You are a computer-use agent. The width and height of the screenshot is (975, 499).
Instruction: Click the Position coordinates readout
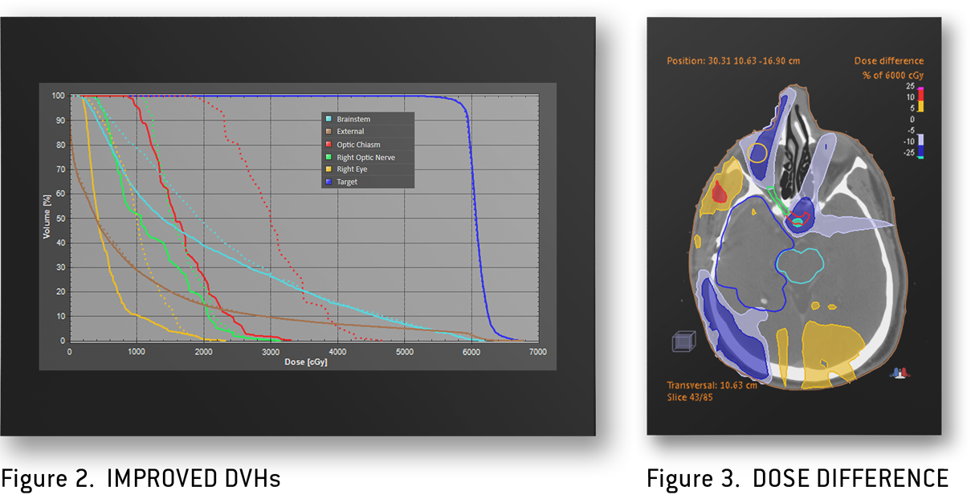tap(732, 61)
